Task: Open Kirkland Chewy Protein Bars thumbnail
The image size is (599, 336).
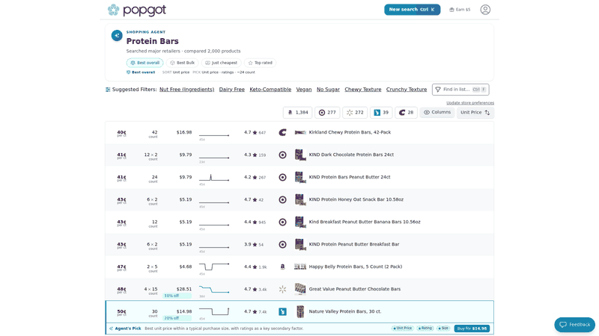Action: 300,133
